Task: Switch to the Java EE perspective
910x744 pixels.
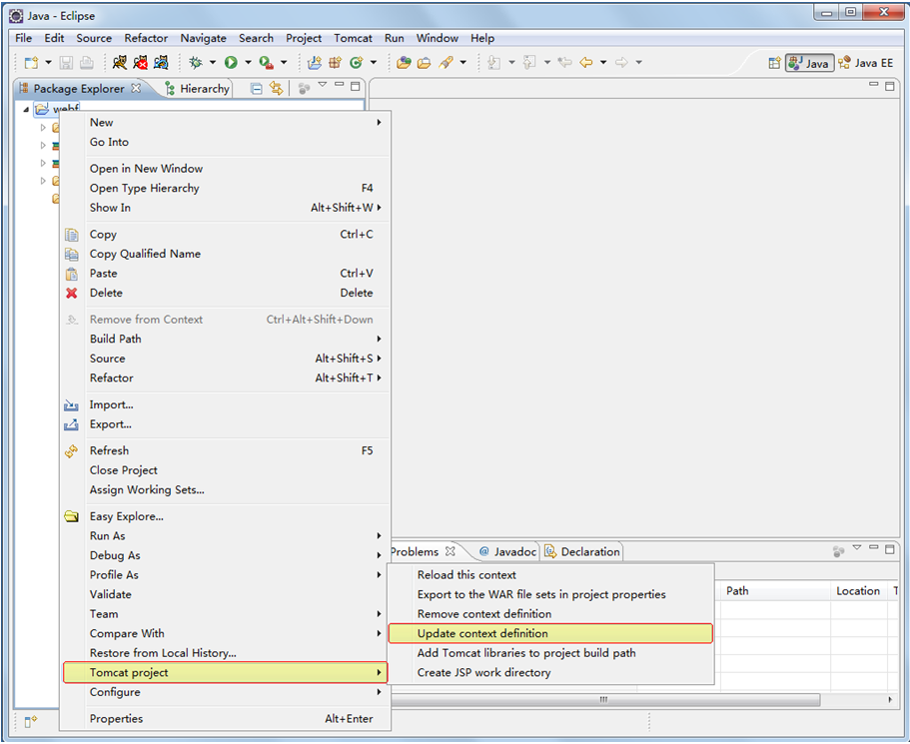Action: (x=865, y=63)
